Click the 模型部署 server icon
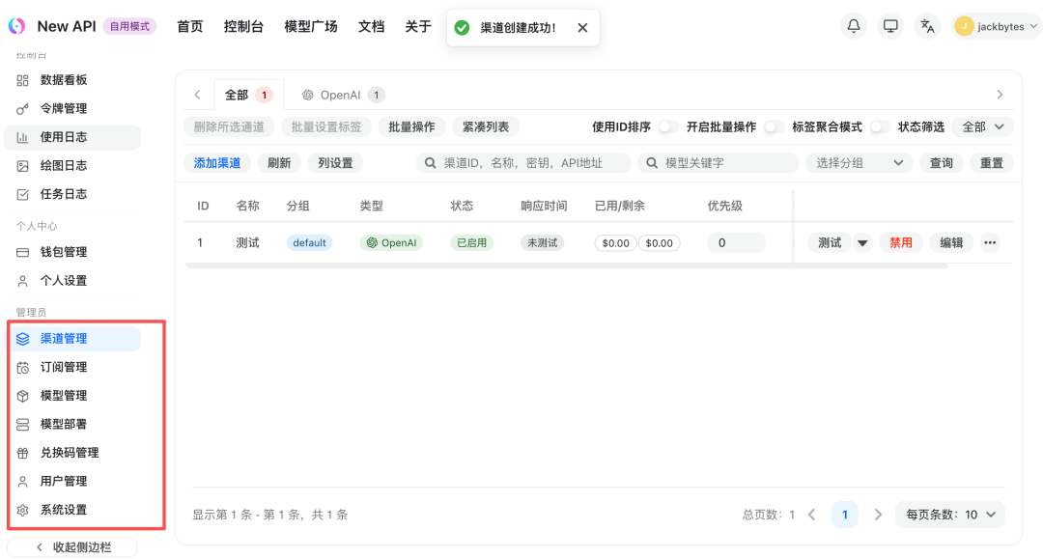 pos(22,425)
